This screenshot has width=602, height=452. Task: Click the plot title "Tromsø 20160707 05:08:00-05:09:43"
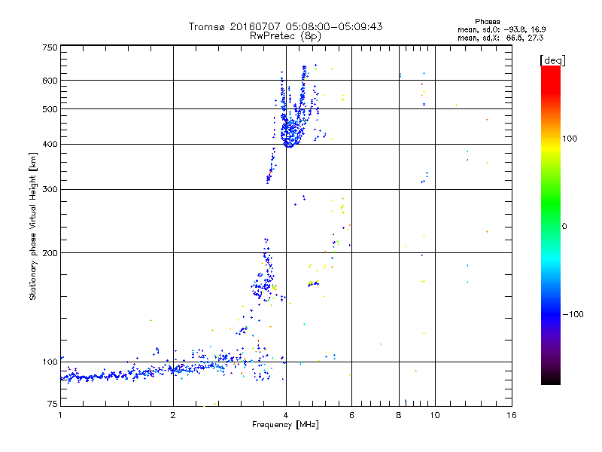285,26
